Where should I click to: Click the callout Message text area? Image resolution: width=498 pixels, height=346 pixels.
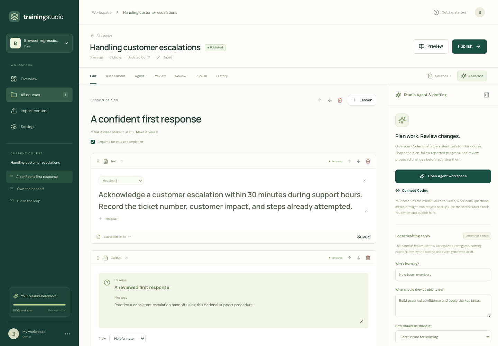point(239,313)
